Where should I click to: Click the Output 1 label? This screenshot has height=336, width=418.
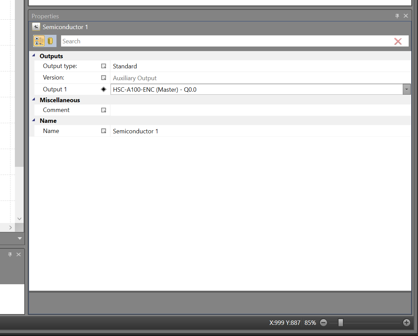[x=55, y=89]
